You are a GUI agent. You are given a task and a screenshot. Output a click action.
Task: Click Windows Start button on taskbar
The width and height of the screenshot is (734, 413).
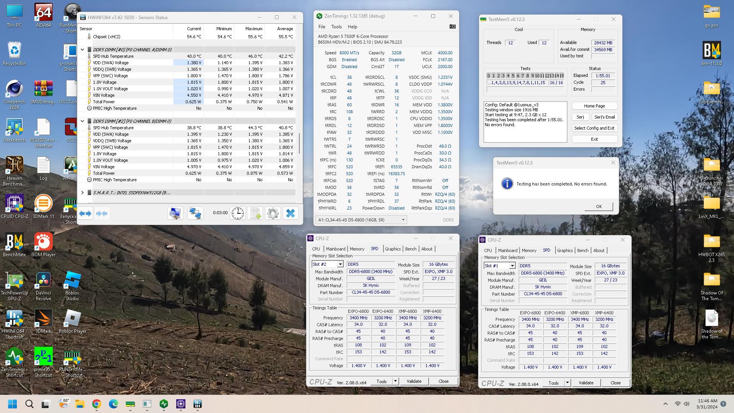(12, 404)
